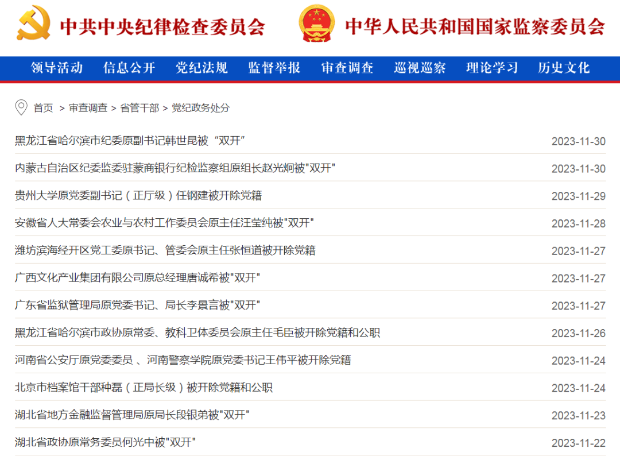The width and height of the screenshot is (620, 456).
Task: Open article about 北京市档案馆 种磊
Action: point(144,387)
